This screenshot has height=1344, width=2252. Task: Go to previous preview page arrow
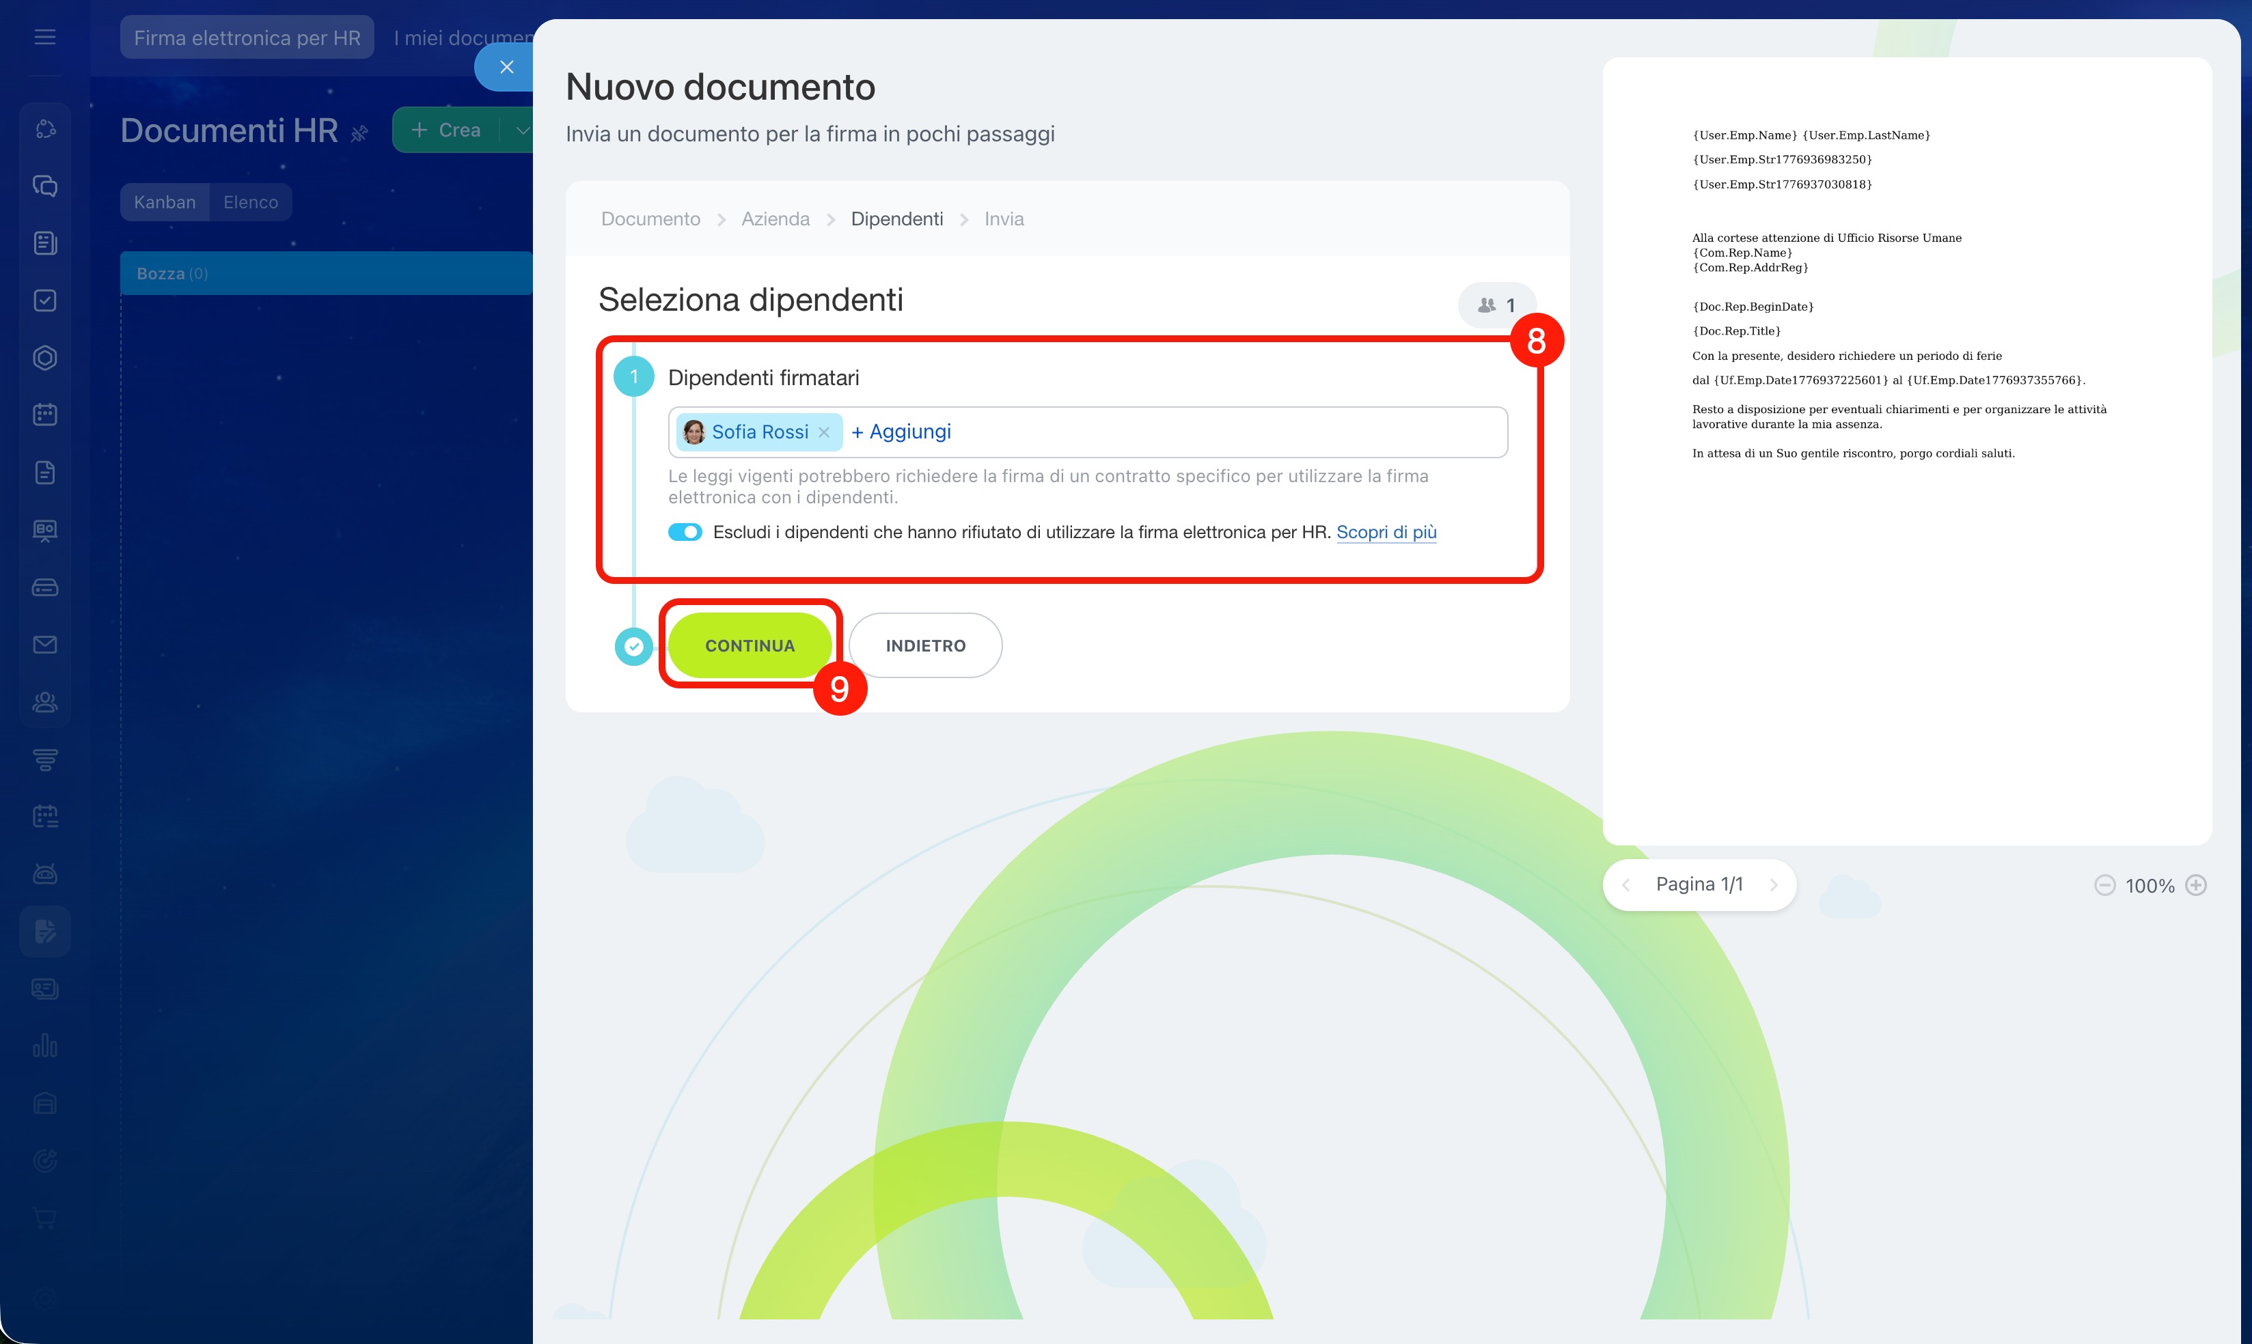pyautogui.click(x=1626, y=885)
